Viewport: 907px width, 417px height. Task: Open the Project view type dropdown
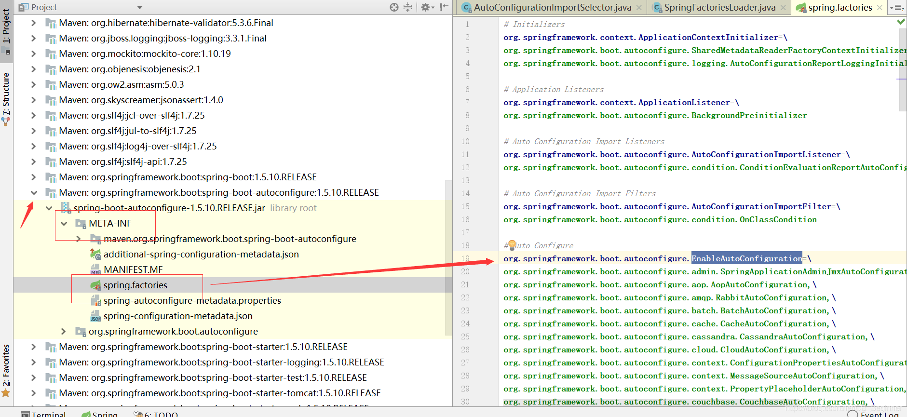(140, 7)
